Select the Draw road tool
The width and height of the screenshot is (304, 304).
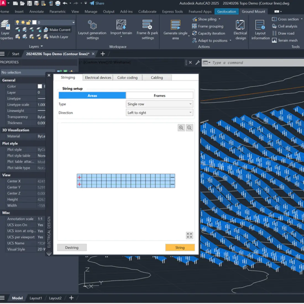click(x=285, y=33)
